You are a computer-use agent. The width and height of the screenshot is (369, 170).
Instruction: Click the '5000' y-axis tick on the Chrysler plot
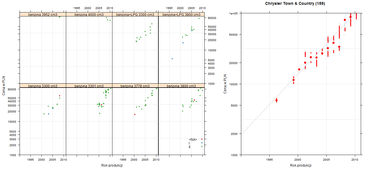point(235,105)
